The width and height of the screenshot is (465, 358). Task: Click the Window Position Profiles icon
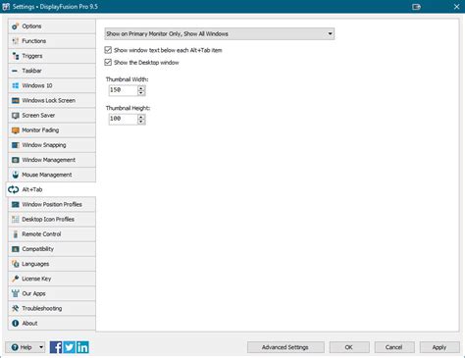(15, 205)
